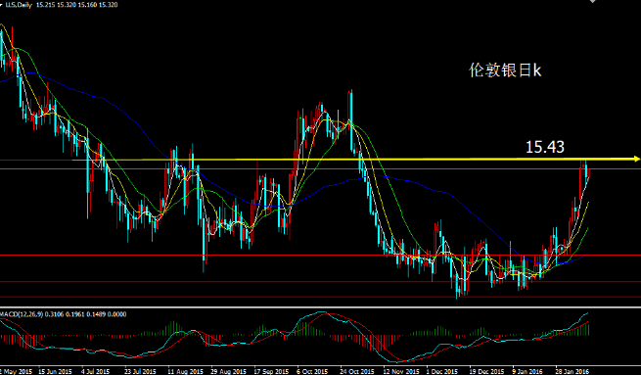Select the gray current price level line
The width and height of the screenshot is (641, 375).
(x=321, y=168)
